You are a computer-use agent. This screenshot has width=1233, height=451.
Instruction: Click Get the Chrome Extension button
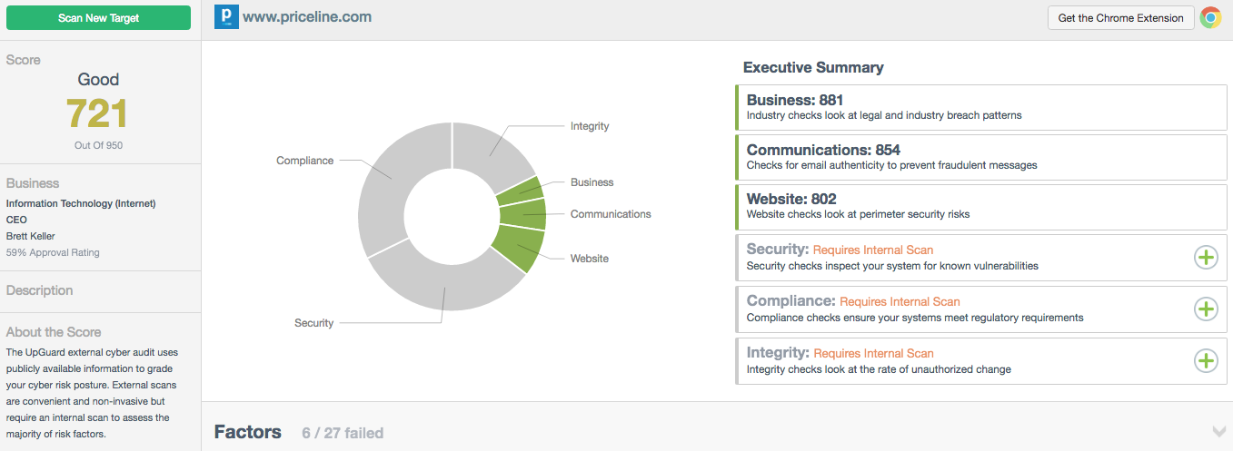1120,18
